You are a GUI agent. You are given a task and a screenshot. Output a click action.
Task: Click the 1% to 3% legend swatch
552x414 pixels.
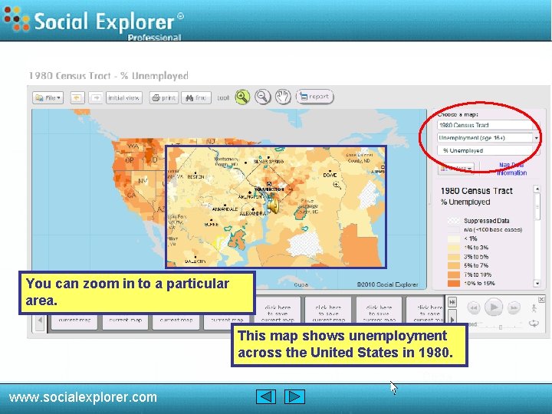click(453, 248)
